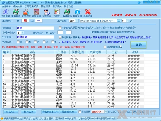Open 软件注册 software registration
Screen dimensions: 161x121
[77, 13]
